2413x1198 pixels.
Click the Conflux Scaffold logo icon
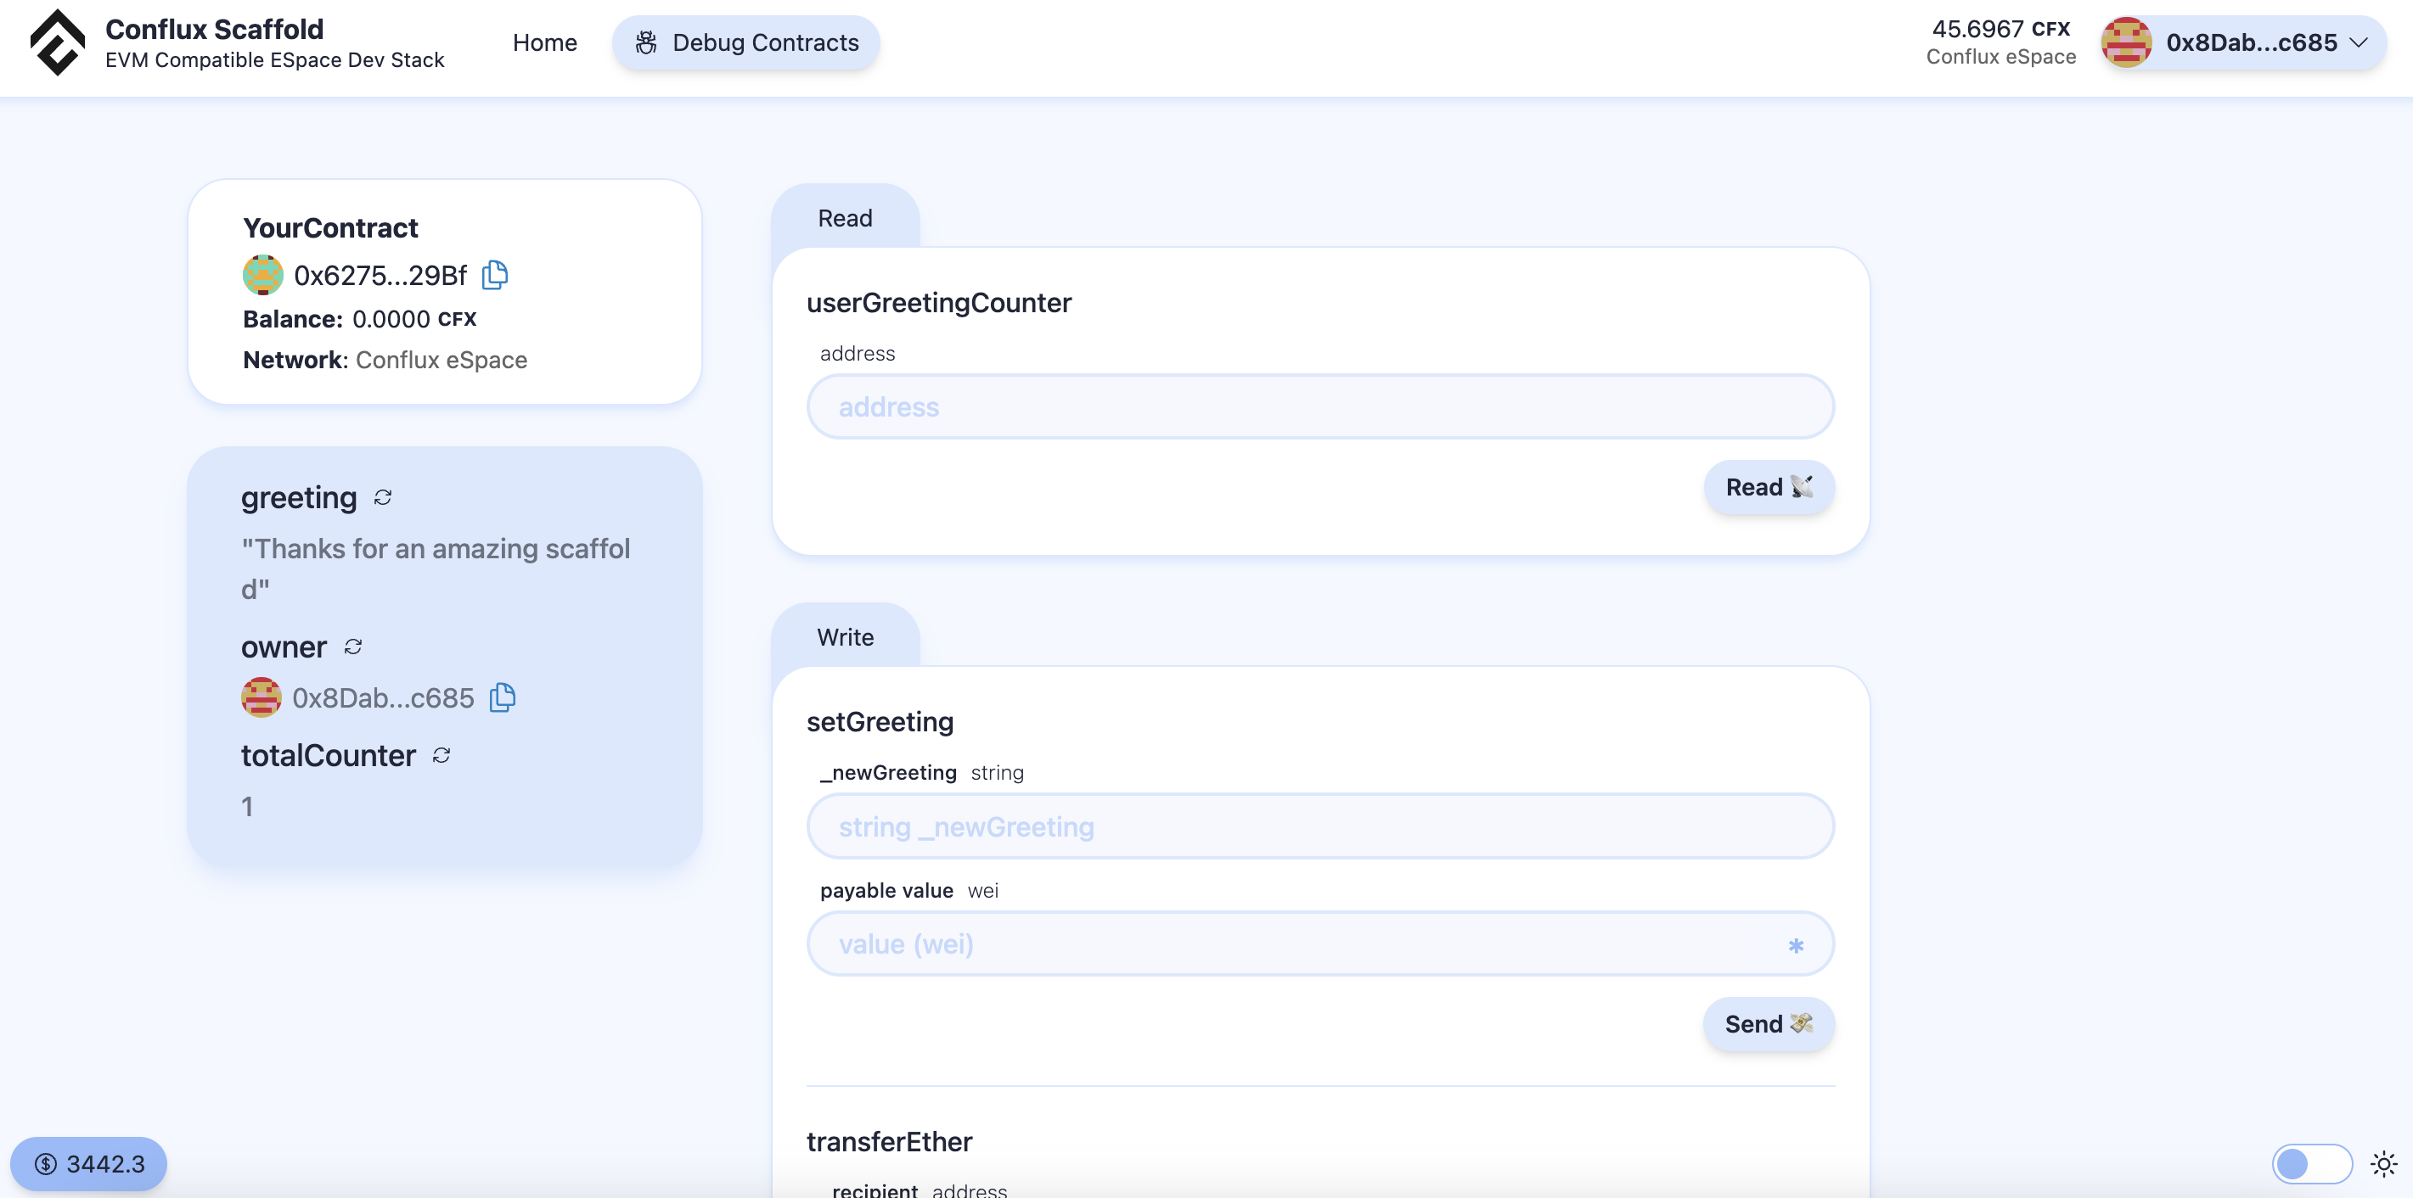[57, 42]
